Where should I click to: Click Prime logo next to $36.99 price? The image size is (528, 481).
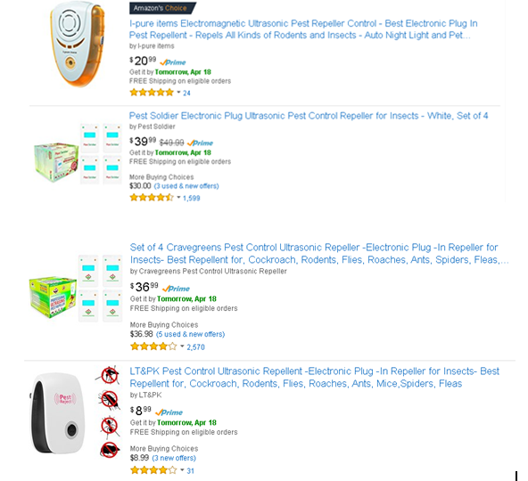click(x=176, y=289)
